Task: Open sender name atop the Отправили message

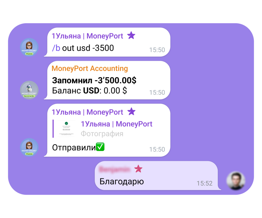Action: [x=87, y=112]
